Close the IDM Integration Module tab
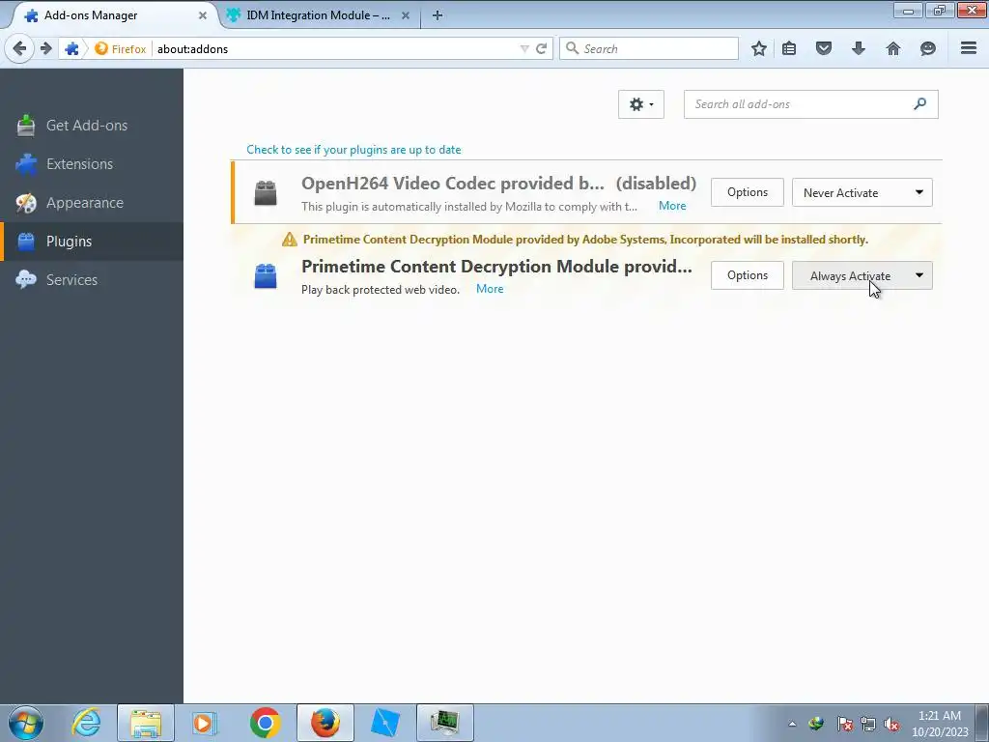989x742 pixels. 406,15
